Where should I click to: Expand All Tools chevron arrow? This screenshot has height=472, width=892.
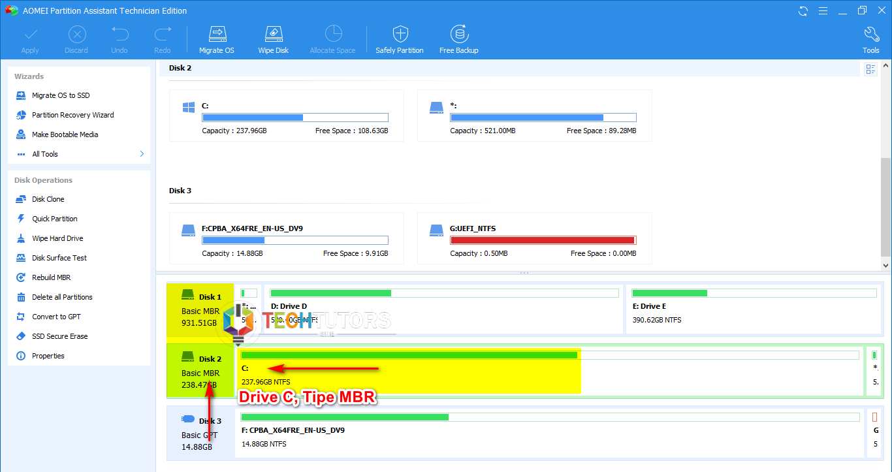coord(142,154)
